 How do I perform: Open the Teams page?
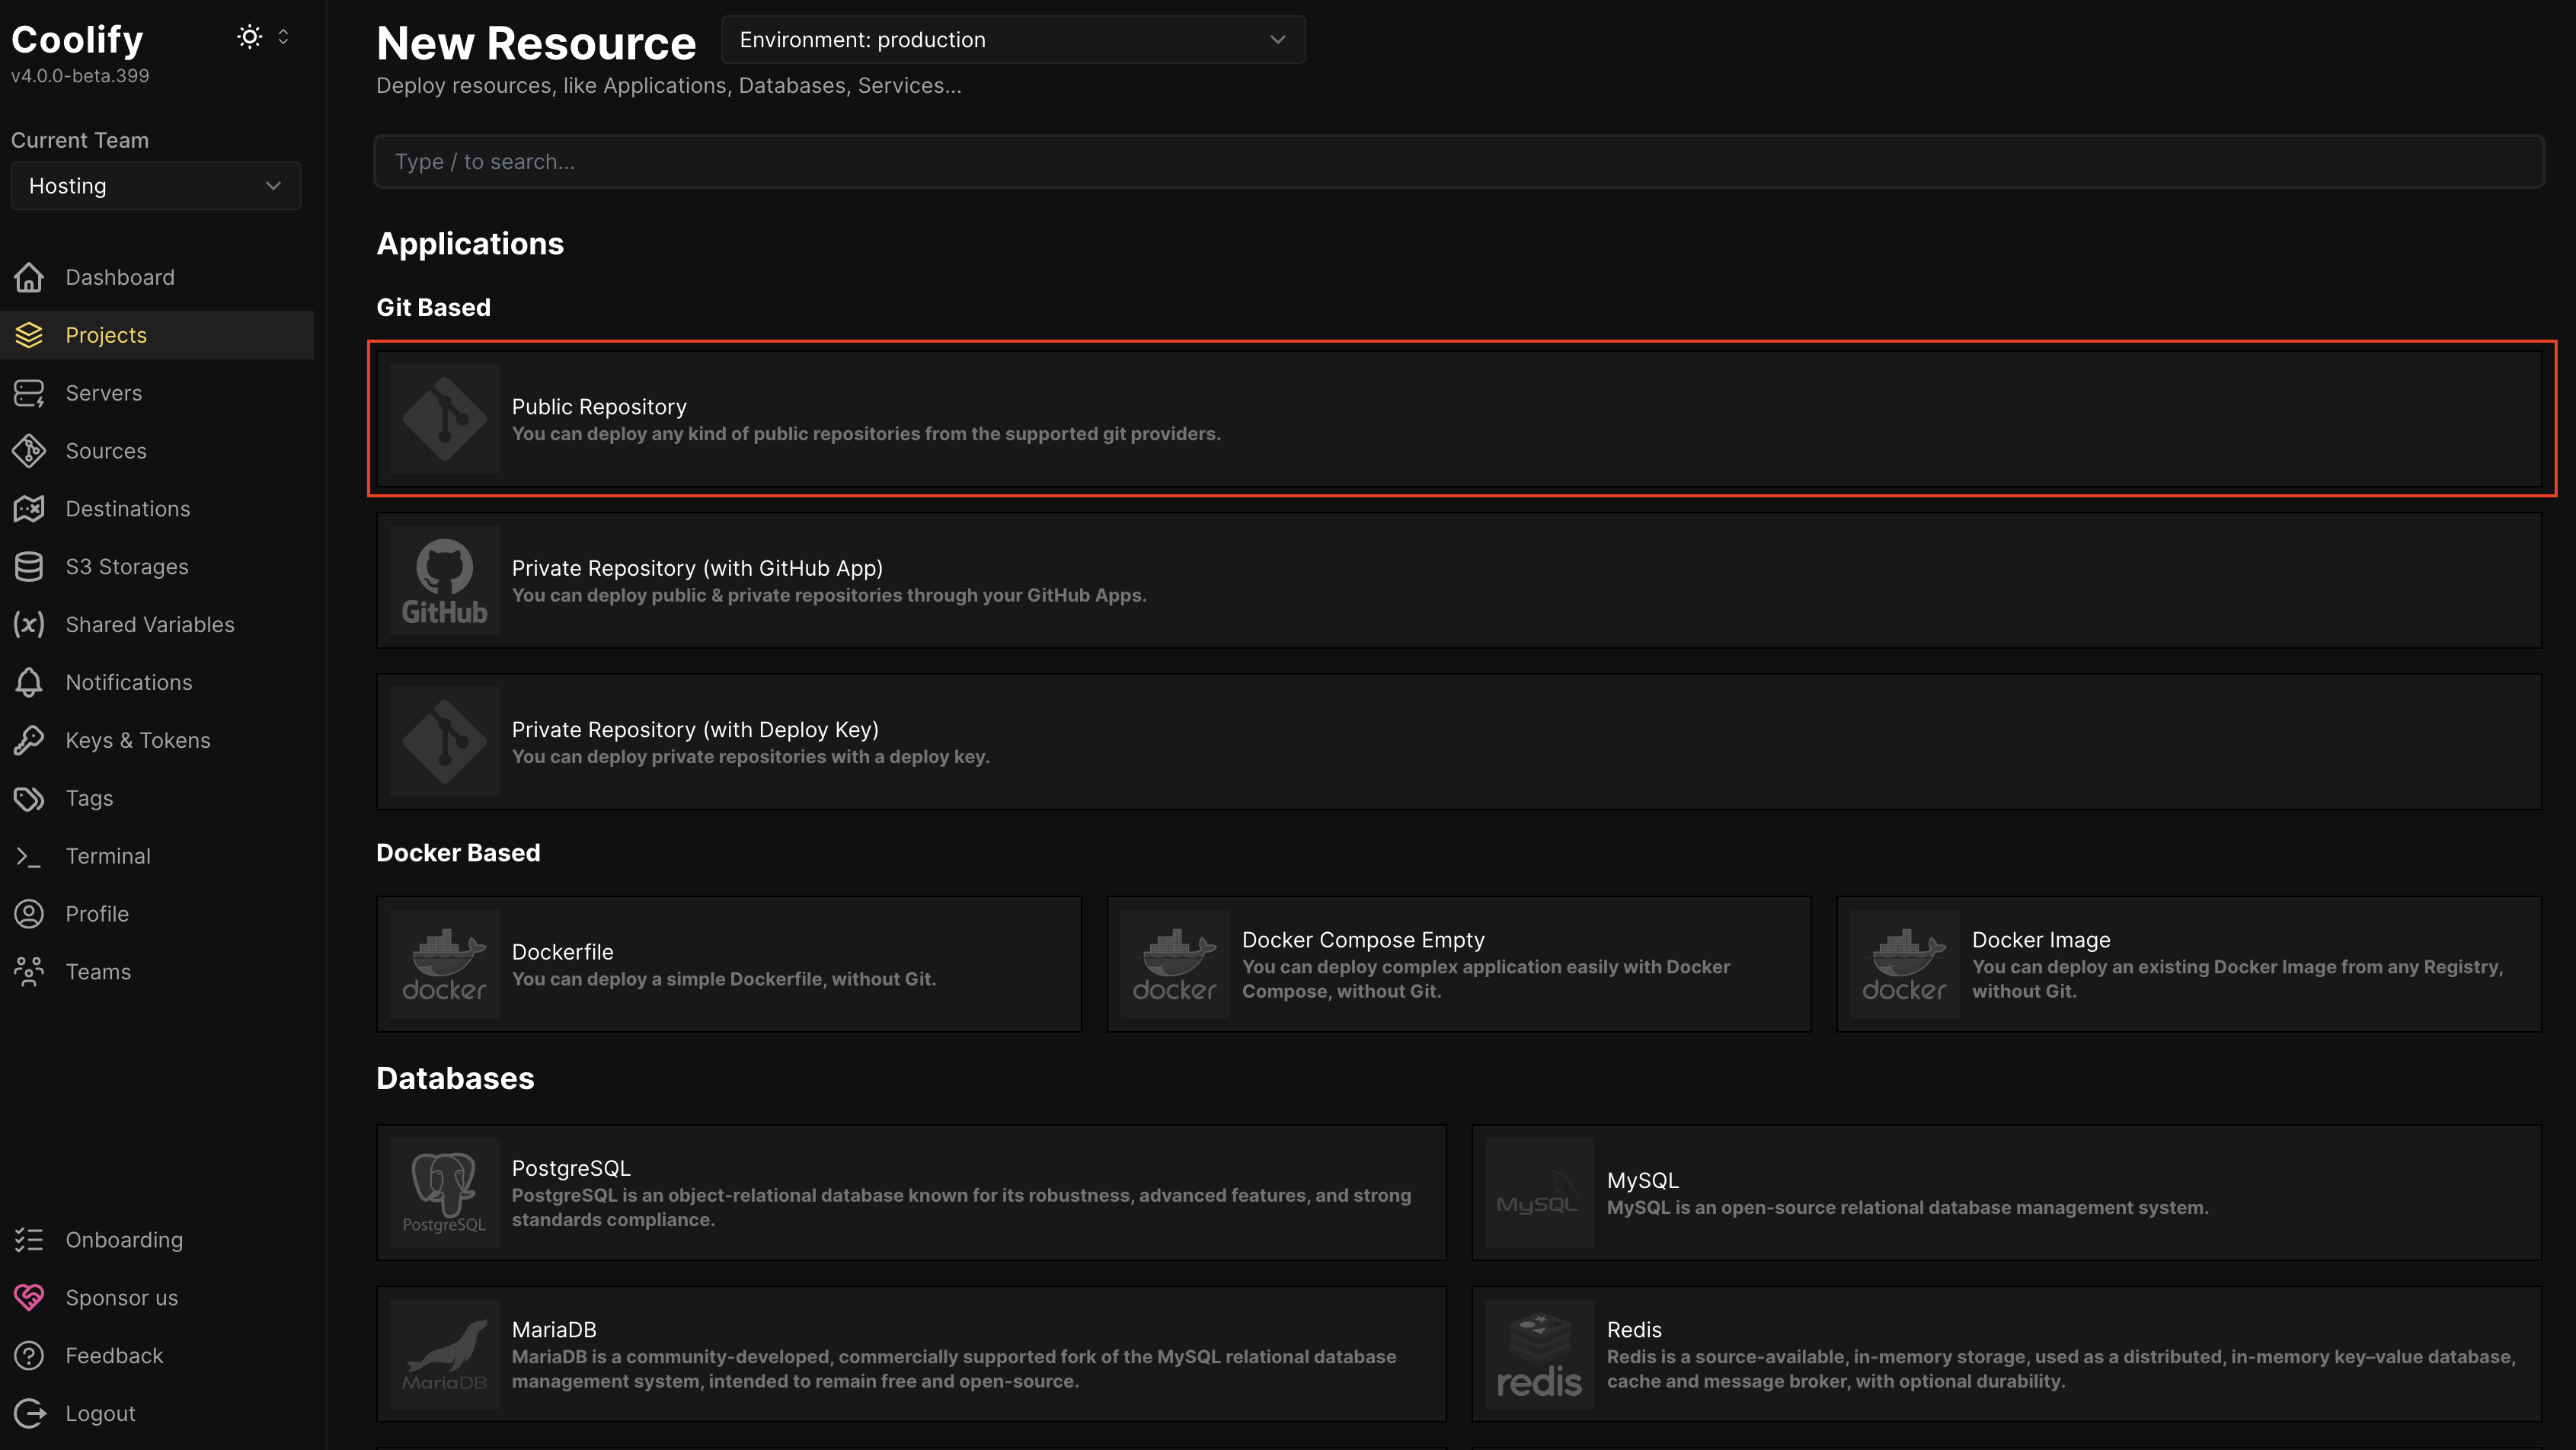(x=98, y=971)
